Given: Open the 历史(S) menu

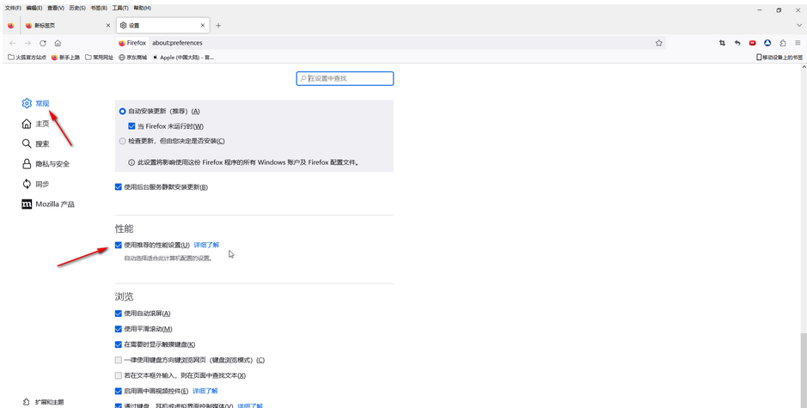Looking at the screenshot, I should [76, 8].
